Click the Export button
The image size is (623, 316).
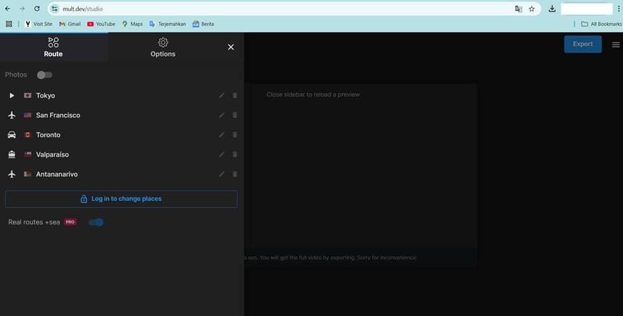[x=583, y=44]
